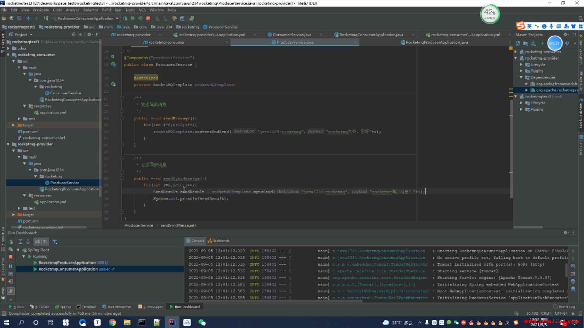
Task: Switch to RocketmqProducerApplication.java editor tab
Action: (x=436, y=42)
